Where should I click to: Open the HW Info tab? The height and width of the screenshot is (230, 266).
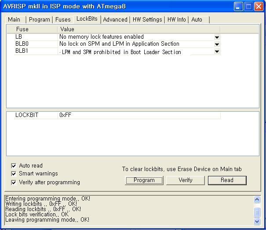176,19
